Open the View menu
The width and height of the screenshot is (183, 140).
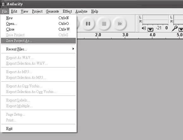point(24,11)
